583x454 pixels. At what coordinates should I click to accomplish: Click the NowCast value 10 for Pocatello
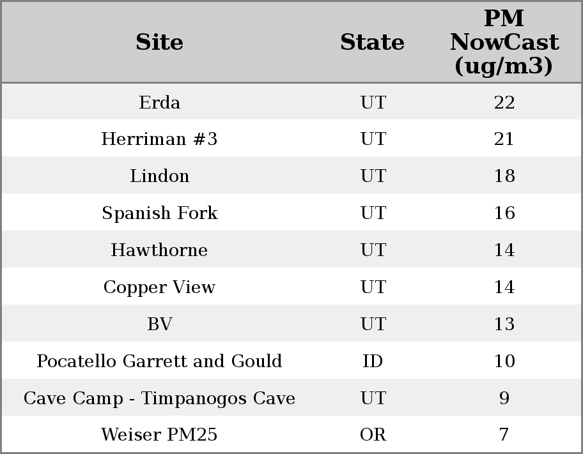pyautogui.click(x=504, y=361)
